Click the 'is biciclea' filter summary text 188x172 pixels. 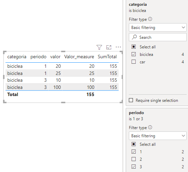[x=137, y=11]
